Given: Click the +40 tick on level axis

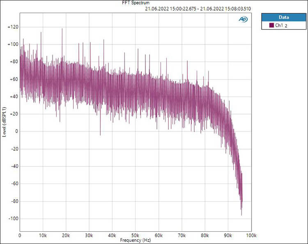Looking at the screenshot, I should [x=14, y=97].
